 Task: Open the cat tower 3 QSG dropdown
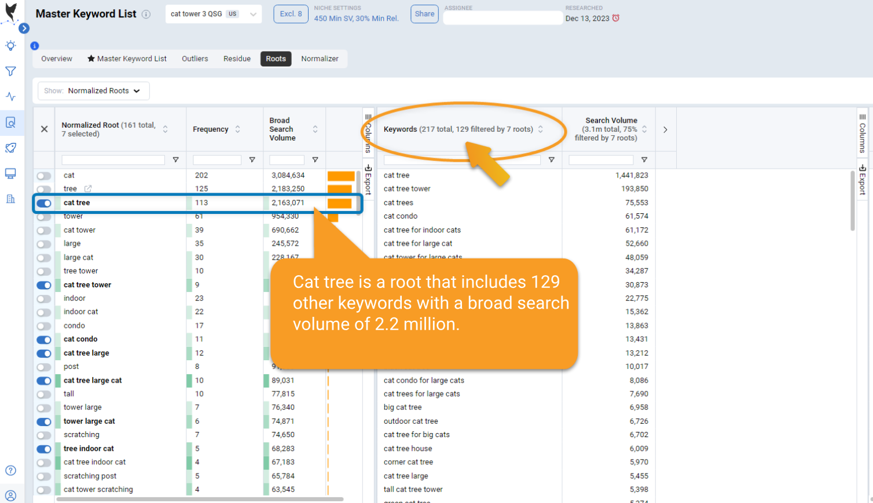tap(213, 14)
